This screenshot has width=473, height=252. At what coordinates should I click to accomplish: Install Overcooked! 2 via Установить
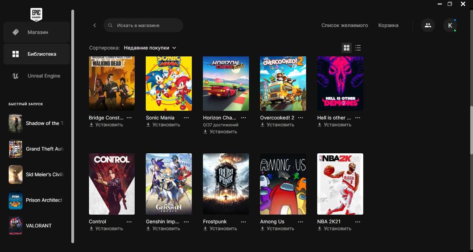point(278,125)
